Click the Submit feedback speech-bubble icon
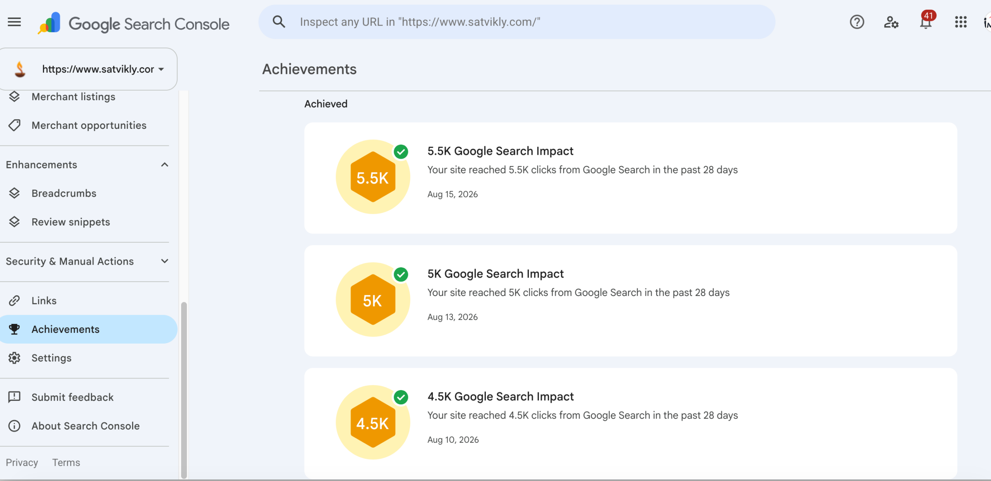This screenshot has width=991, height=481. coord(14,397)
